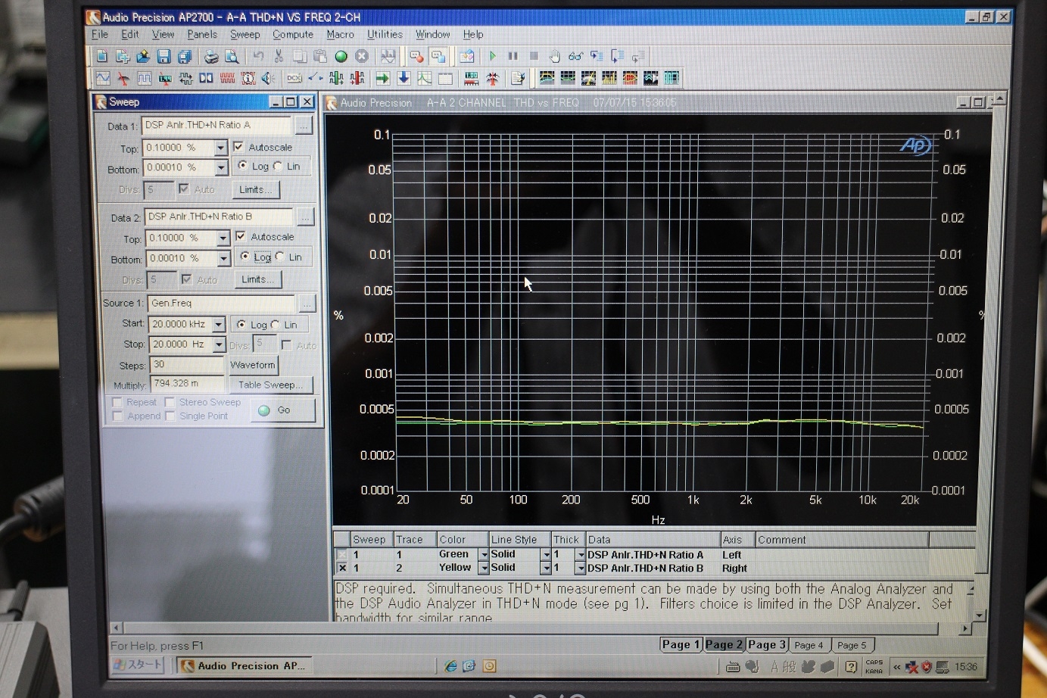
Task: Click the Data 2 Limits button
Action: (x=258, y=279)
